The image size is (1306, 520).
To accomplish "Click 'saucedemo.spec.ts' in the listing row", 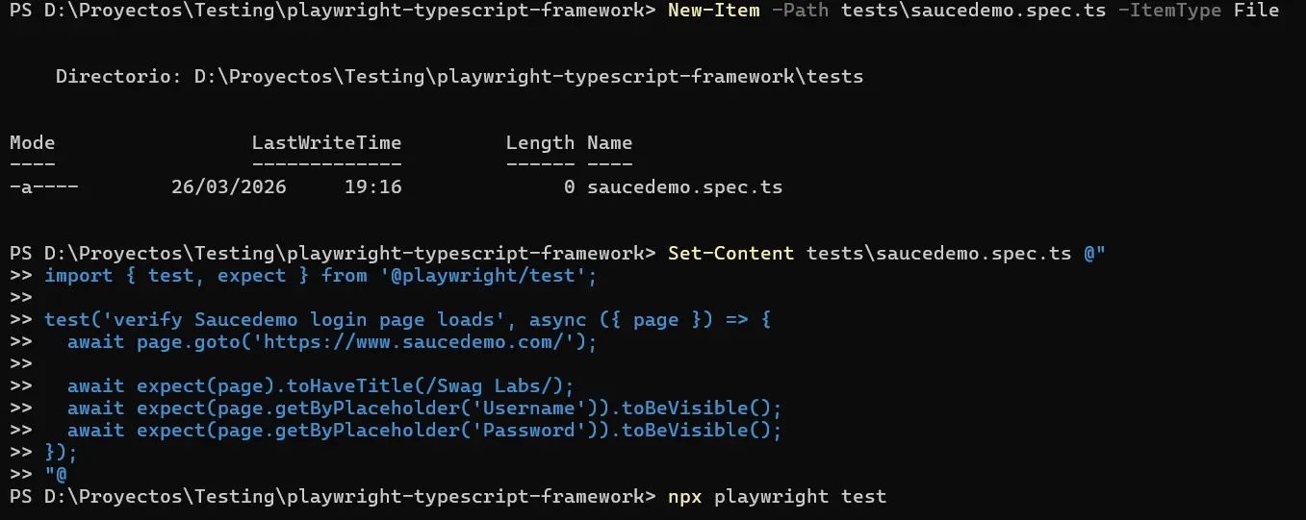I will [684, 187].
